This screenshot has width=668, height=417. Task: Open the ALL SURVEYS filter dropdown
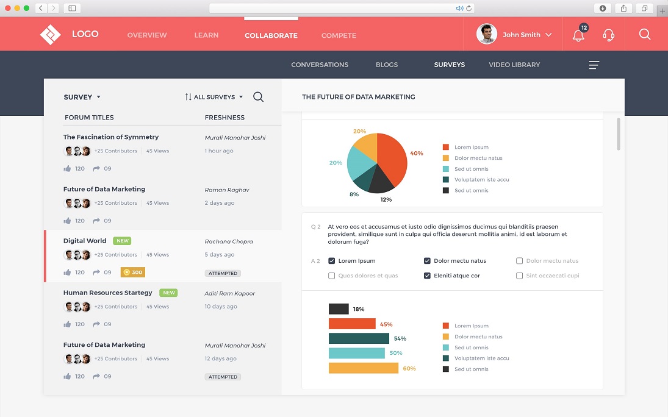(218, 97)
